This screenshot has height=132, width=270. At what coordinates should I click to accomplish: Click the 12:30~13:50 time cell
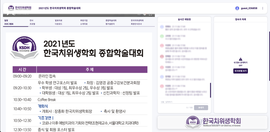(x=22, y=129)
